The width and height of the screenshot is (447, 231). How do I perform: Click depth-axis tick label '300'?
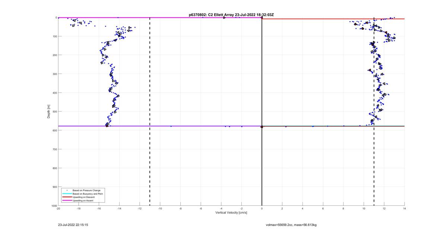[54, 74]
